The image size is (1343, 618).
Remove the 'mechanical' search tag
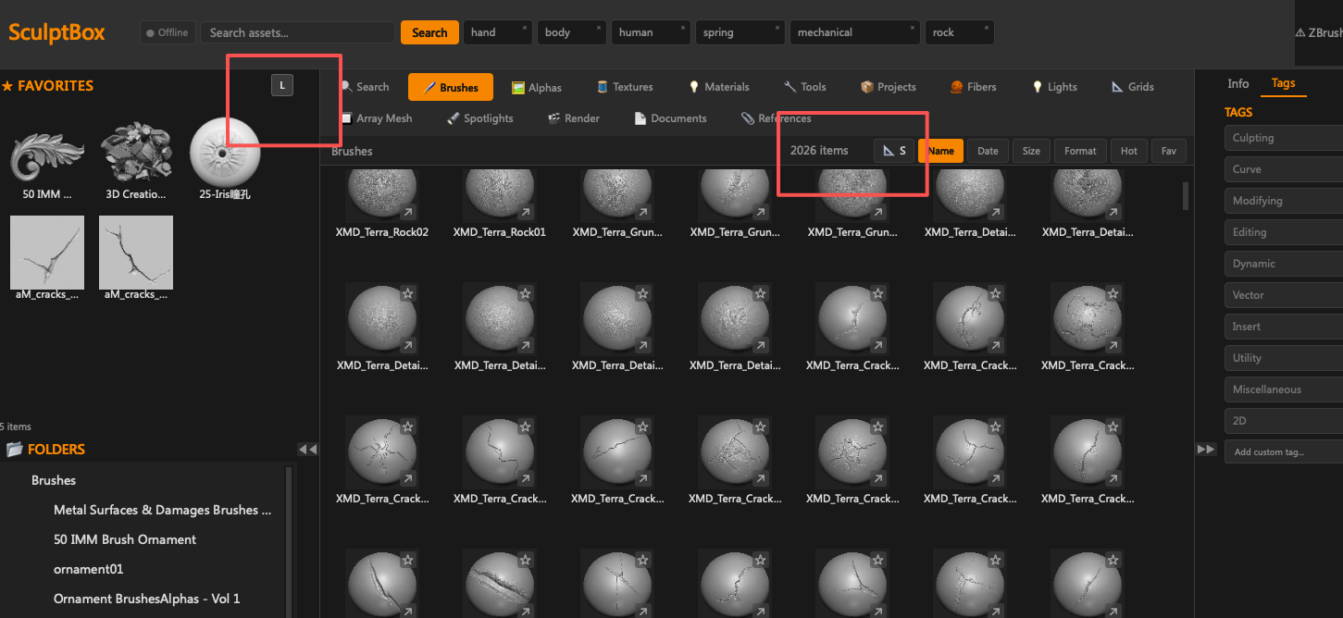click(x=914, y=28)
